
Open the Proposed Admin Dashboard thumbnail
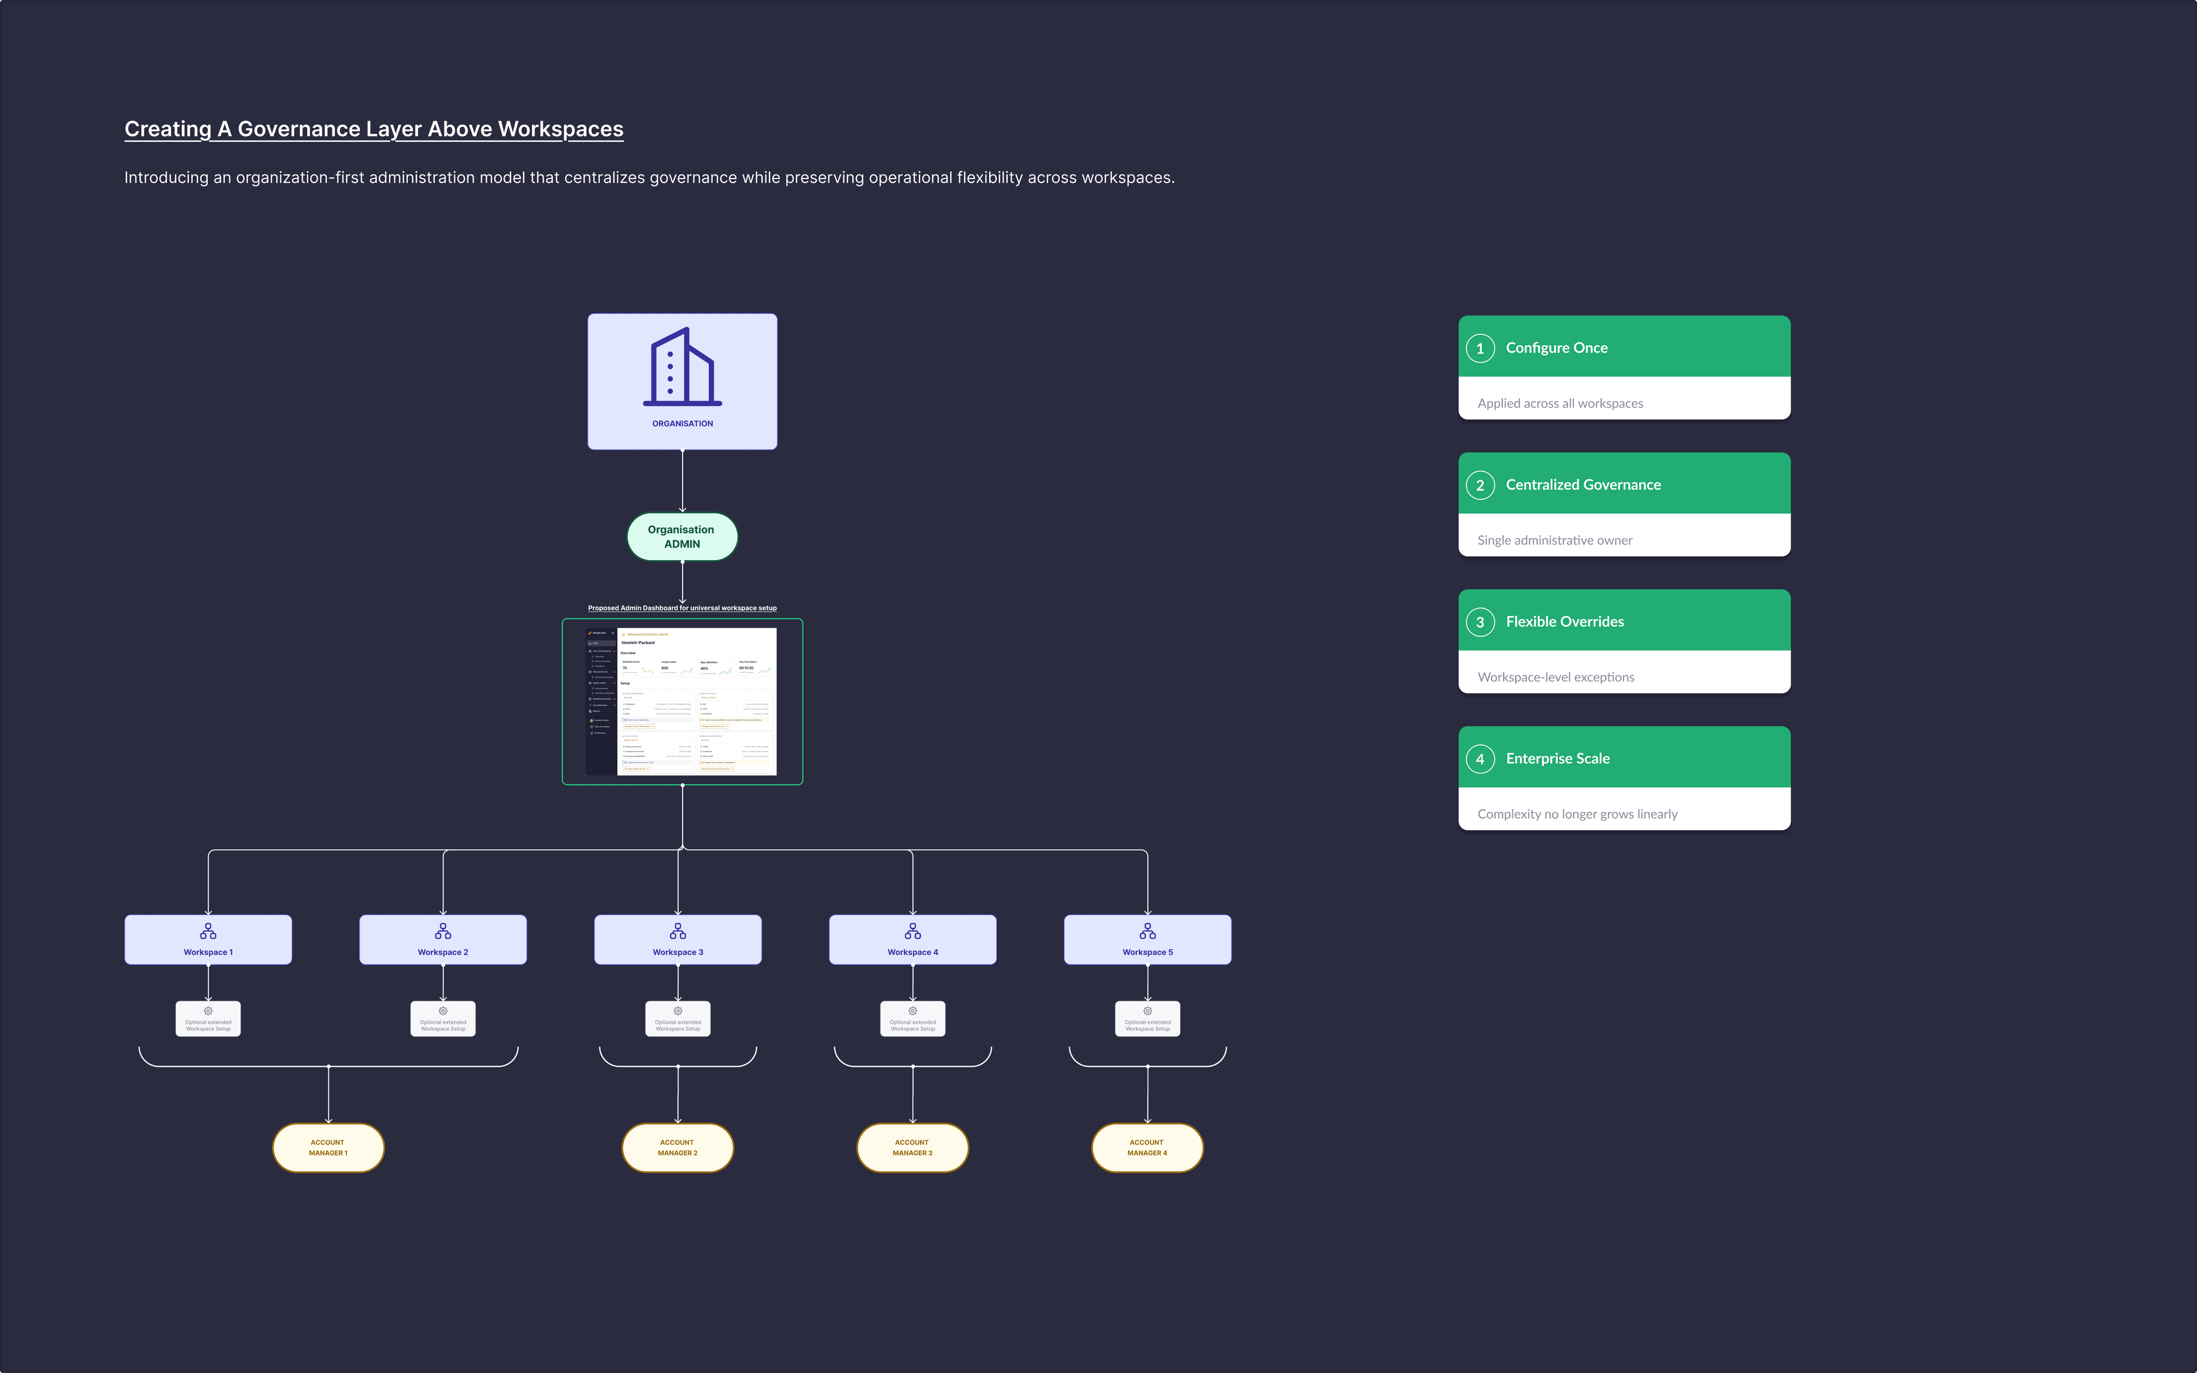click(683, 702)
